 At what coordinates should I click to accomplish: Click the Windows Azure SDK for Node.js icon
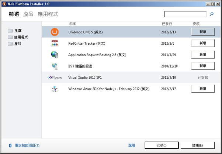(x=55, y=89)
